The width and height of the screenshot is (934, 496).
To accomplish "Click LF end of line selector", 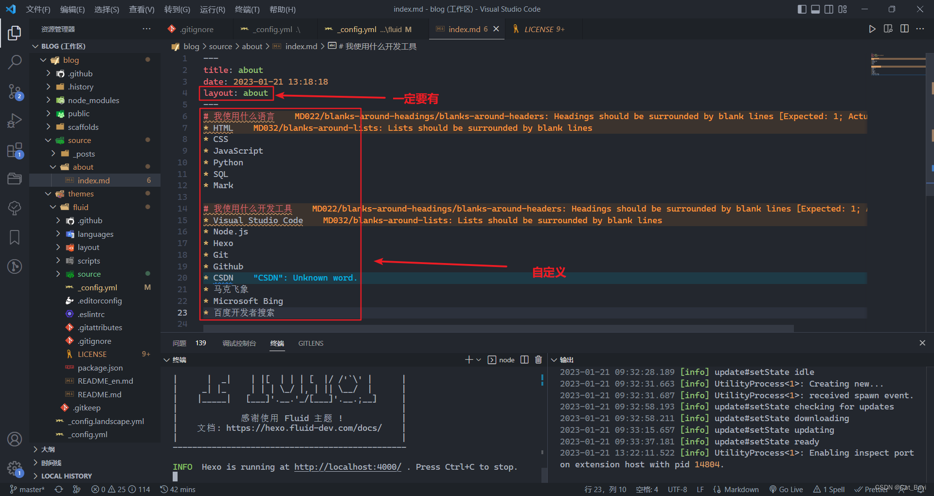I will coord(700,489).
